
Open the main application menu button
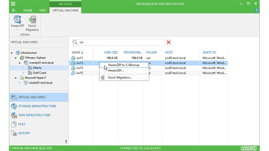14,10
